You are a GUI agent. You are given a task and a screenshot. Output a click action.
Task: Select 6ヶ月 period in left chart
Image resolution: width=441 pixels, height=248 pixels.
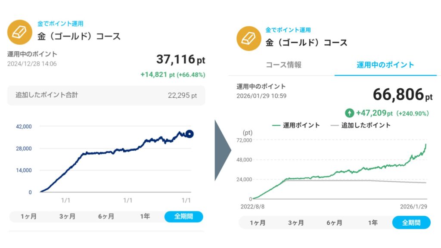(106, 217)
